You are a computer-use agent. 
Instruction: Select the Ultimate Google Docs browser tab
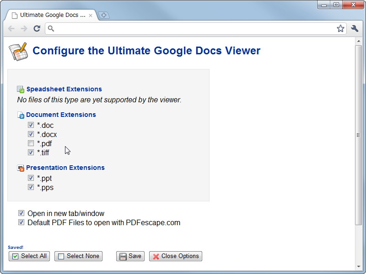click(50, 14)
